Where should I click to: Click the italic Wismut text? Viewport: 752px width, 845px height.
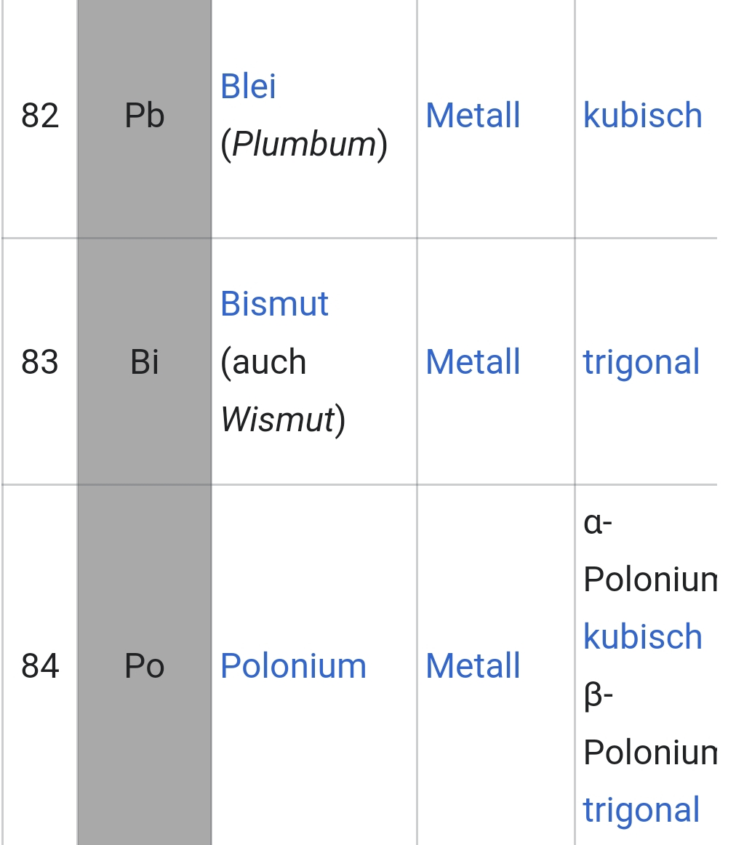click(278, 420)
